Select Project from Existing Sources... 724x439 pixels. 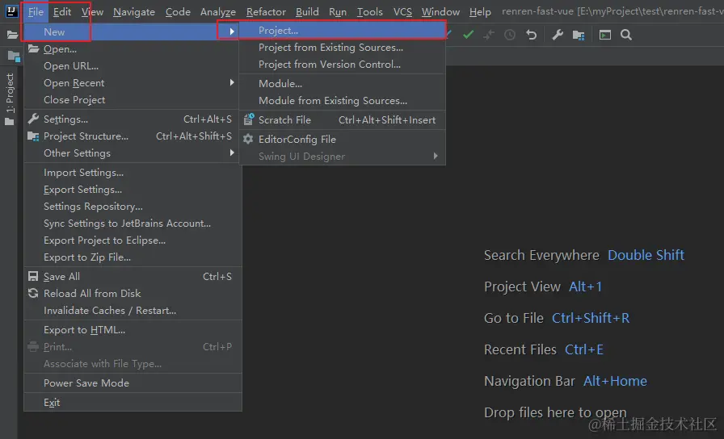342,48
